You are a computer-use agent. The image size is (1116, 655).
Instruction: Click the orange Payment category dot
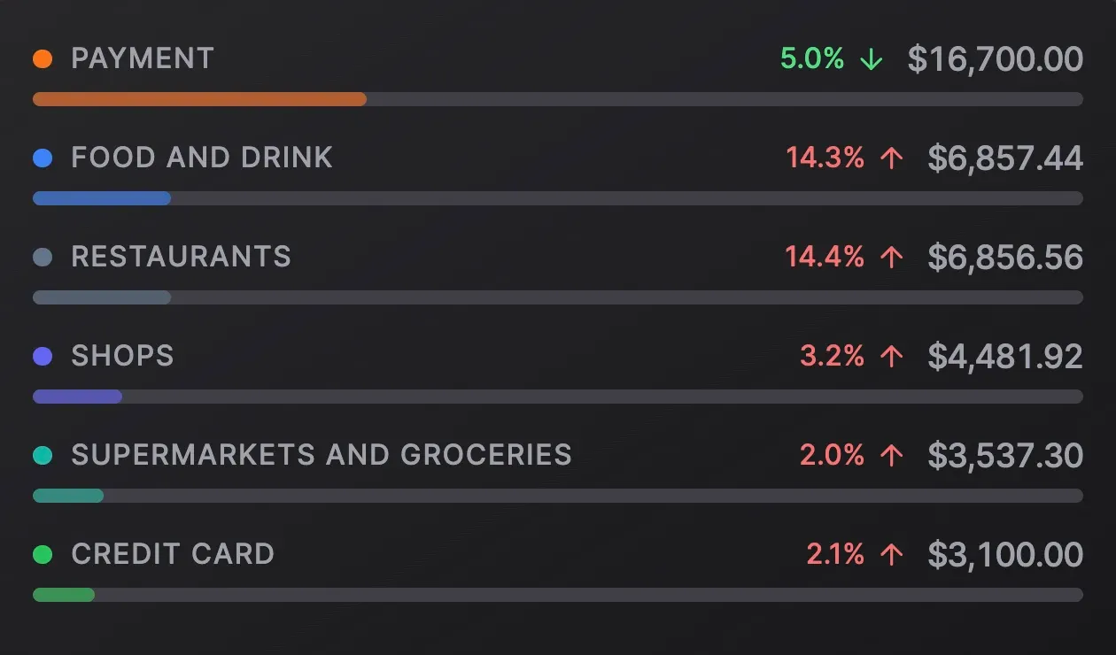tap(43, 58)
